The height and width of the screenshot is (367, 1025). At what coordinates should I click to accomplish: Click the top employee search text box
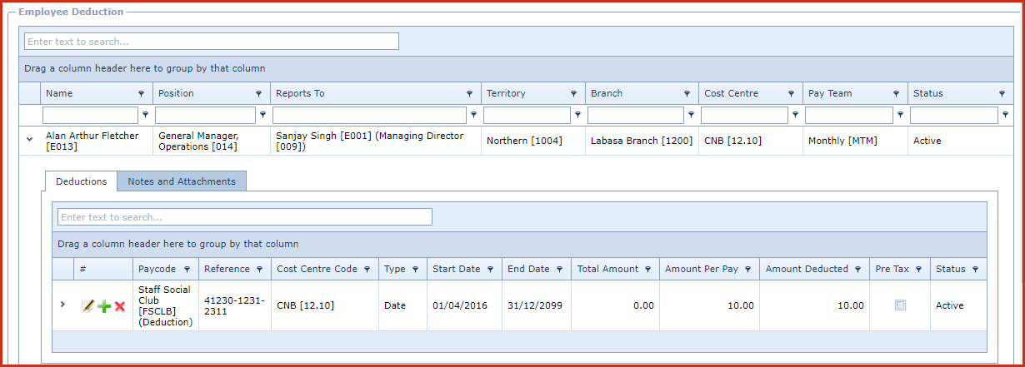coord(212,42)
